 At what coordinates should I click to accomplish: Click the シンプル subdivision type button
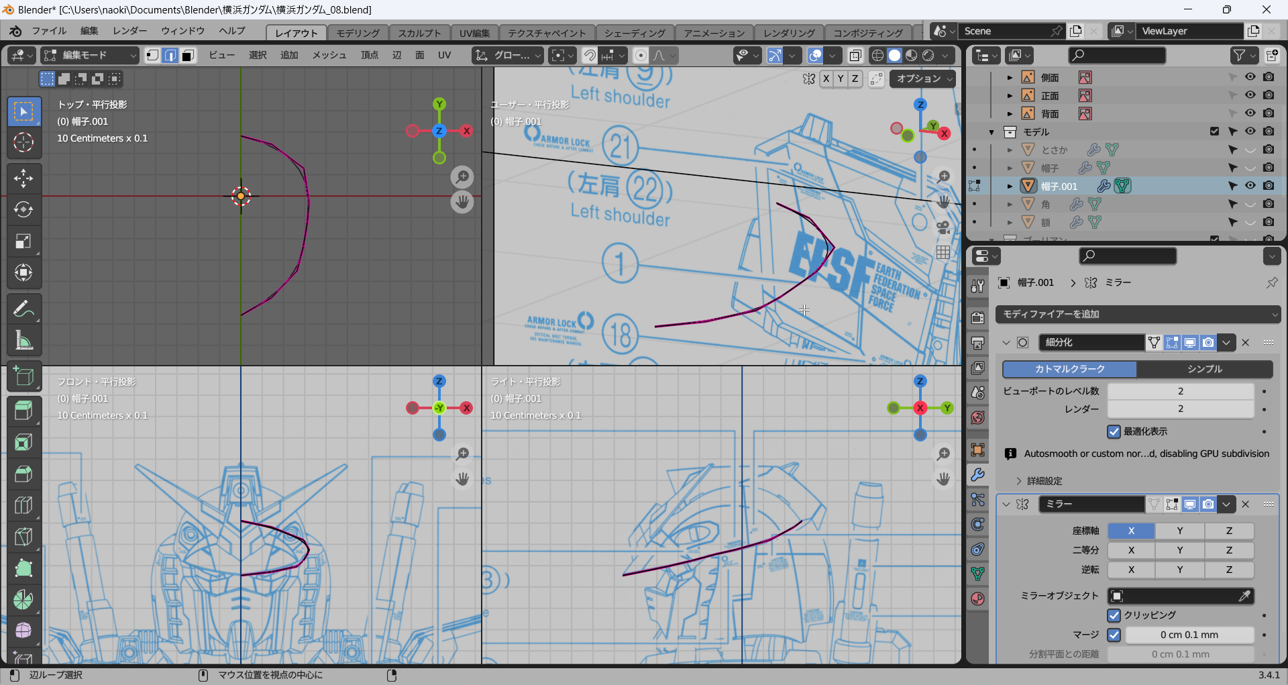point(1205,369)
